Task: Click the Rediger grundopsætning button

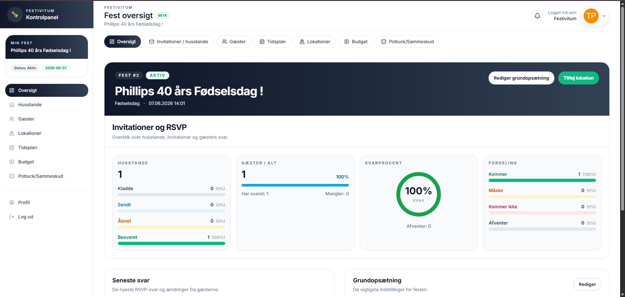Action: pyautogui.click(x=521, y=78)
